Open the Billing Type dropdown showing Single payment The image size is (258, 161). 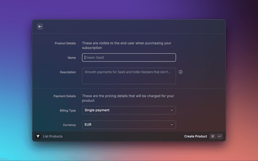click(129, 110)
